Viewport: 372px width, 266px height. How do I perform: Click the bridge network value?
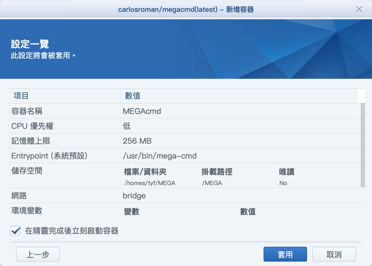[x=134, y=196]
